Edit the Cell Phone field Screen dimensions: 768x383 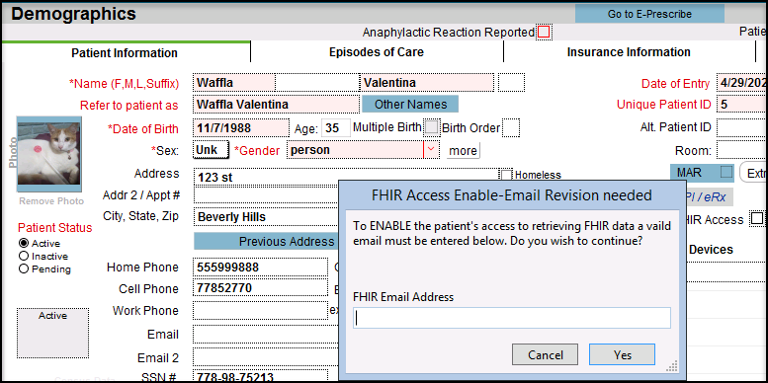(x=260, y=287)
